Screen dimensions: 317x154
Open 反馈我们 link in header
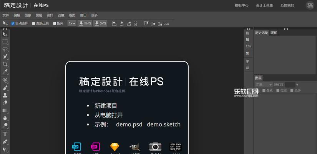287,5
